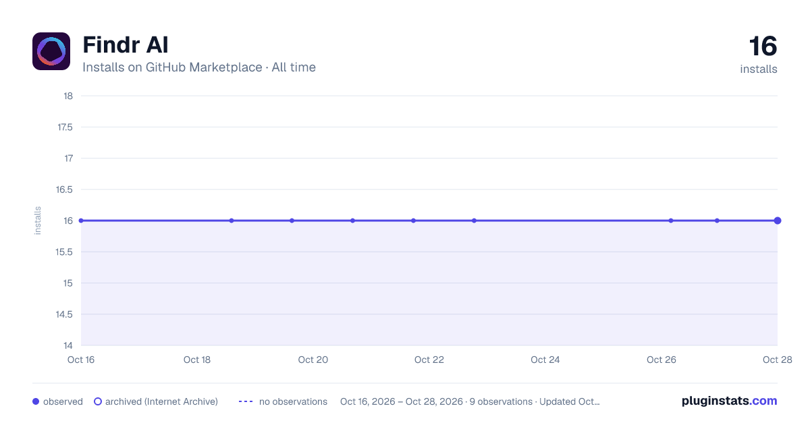This screenshot has height=425, width=810.
Task: Click the rotated 'installs' y-axis title
Action: (38, 221)
